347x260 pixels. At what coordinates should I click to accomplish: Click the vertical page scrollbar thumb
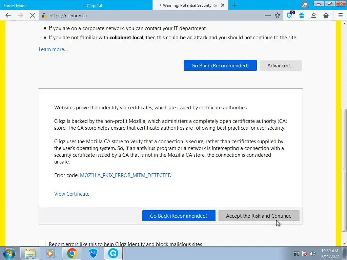[x=344, y=170]
